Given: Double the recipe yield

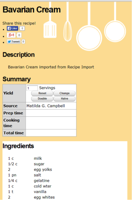Looking at the screenshot, I should click(x=42, y=99).
